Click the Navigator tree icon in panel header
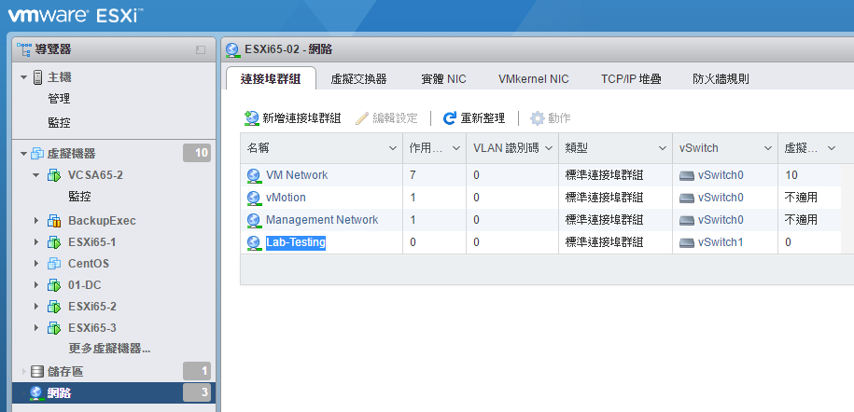Screen dimensions: 854x412 coord(24,49)
